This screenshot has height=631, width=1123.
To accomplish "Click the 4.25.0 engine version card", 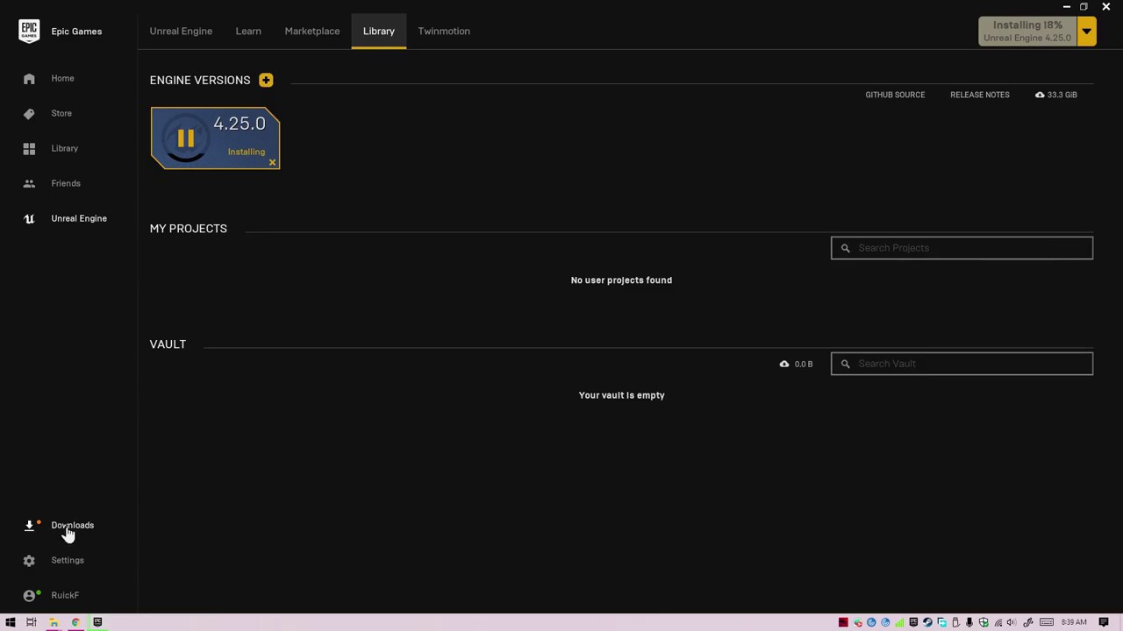I will tap(215, 138).
